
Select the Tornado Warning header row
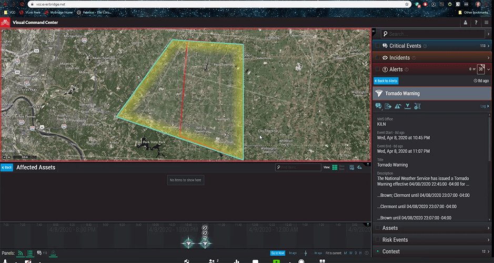click(x=431, y=94)
